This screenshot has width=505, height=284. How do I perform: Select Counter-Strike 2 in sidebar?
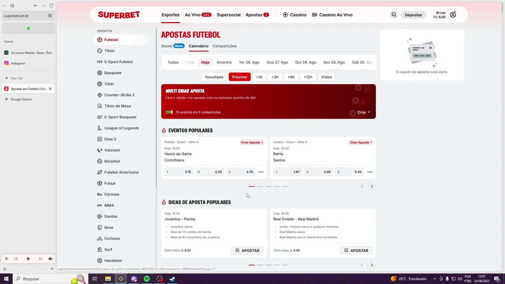pos(116,95)
